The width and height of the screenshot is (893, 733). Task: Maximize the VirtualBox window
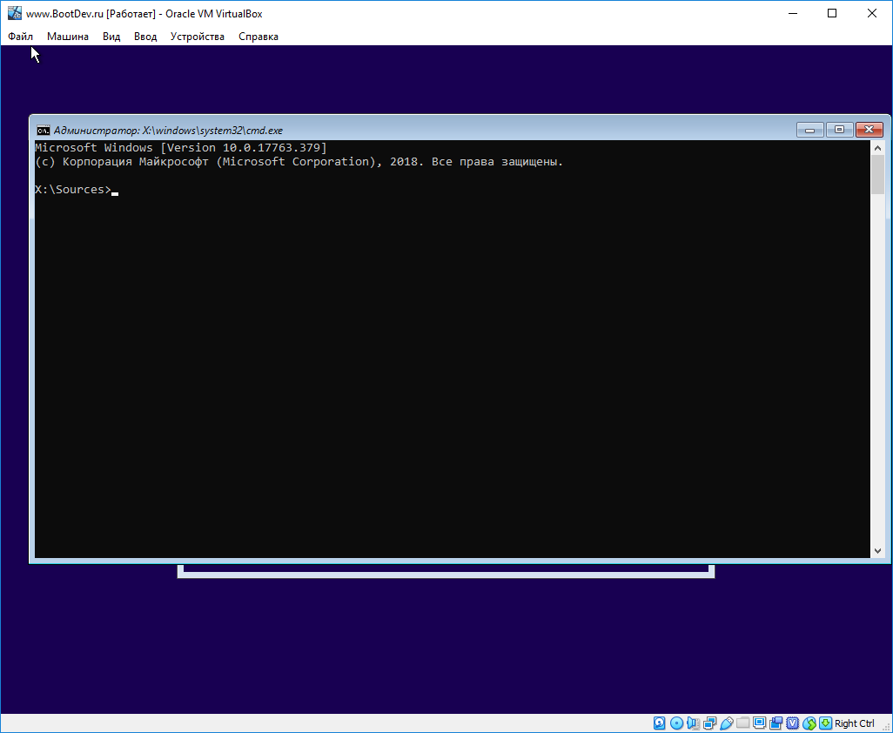832,13
